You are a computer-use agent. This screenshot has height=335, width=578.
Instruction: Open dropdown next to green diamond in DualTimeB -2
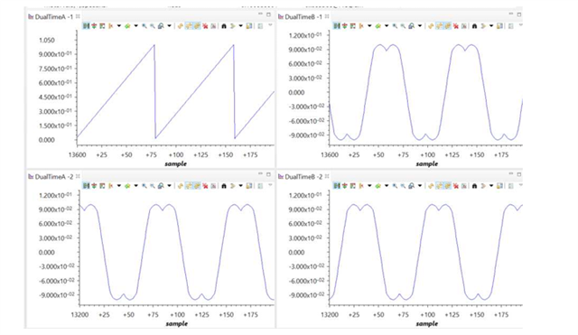pos(387,185)
